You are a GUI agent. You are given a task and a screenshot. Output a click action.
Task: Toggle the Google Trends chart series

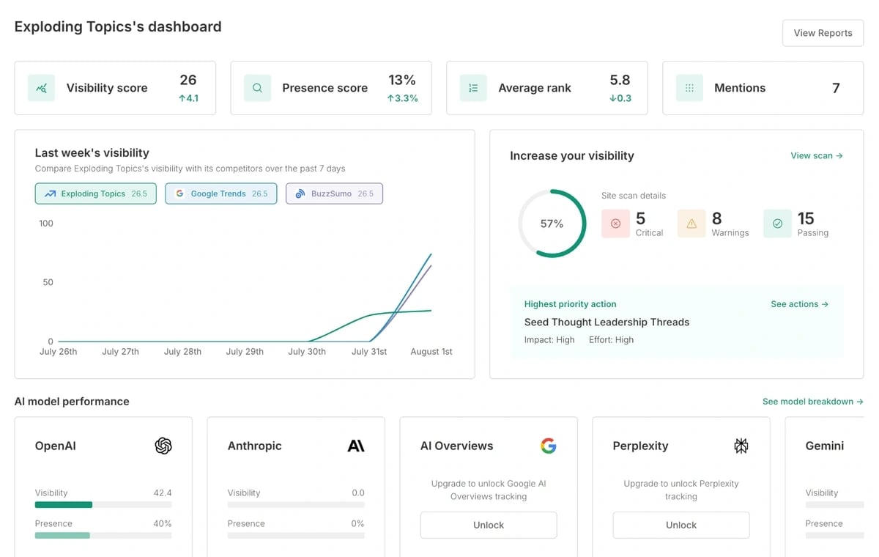click(x=221, y=193)
